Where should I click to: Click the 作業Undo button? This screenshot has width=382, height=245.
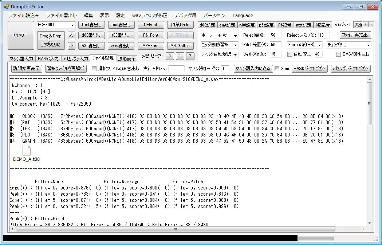pyautogui.click(x=180, y=25)
